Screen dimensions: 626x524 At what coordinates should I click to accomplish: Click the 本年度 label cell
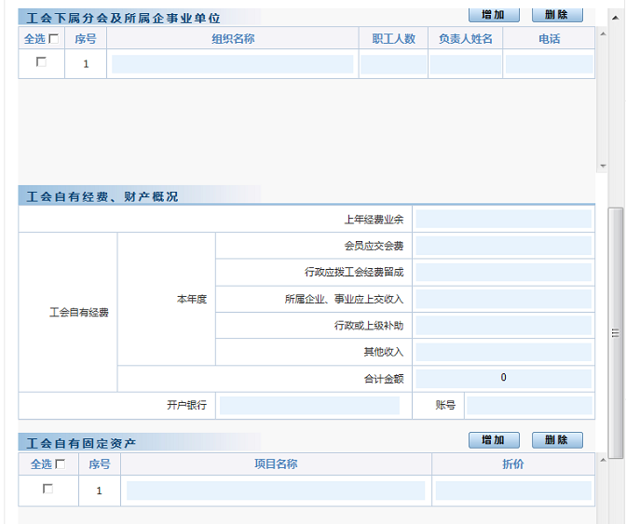tap(192, 299)
